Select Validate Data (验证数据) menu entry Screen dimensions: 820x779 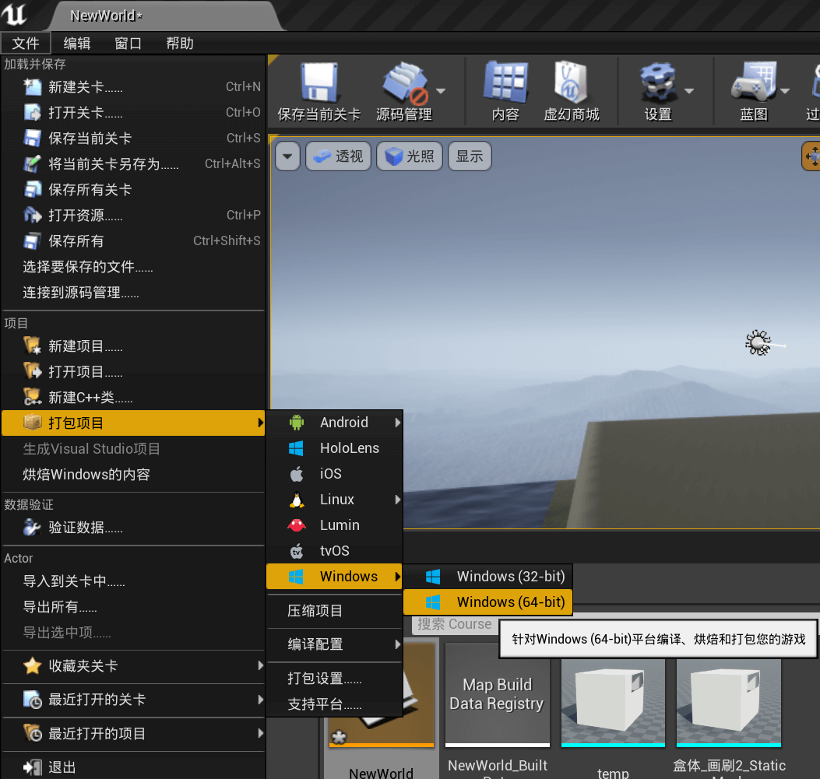click(x=133, y=527)
